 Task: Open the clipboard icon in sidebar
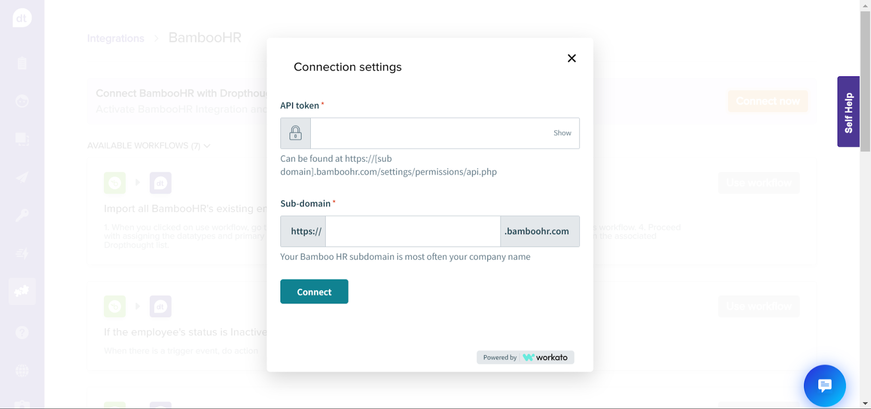pos(22,63)
